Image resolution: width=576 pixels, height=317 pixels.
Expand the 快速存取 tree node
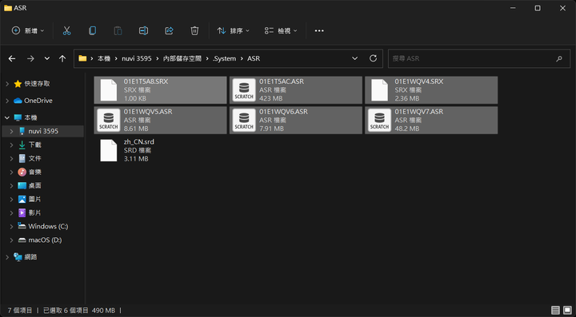click(7, 84)
